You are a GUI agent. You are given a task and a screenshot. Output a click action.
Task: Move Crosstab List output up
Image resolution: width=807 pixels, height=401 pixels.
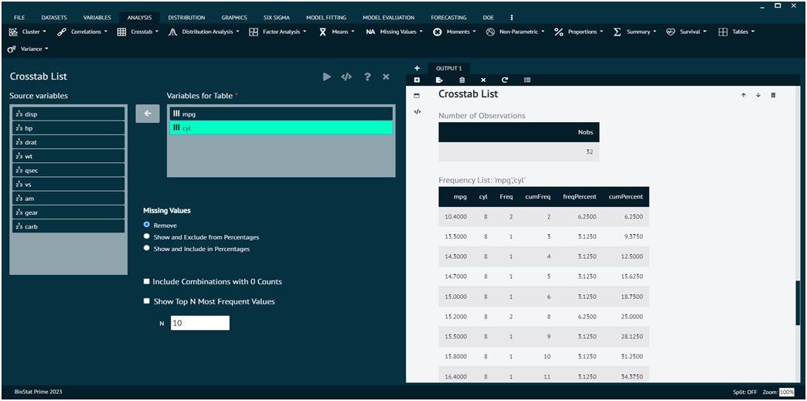point(743,95)
